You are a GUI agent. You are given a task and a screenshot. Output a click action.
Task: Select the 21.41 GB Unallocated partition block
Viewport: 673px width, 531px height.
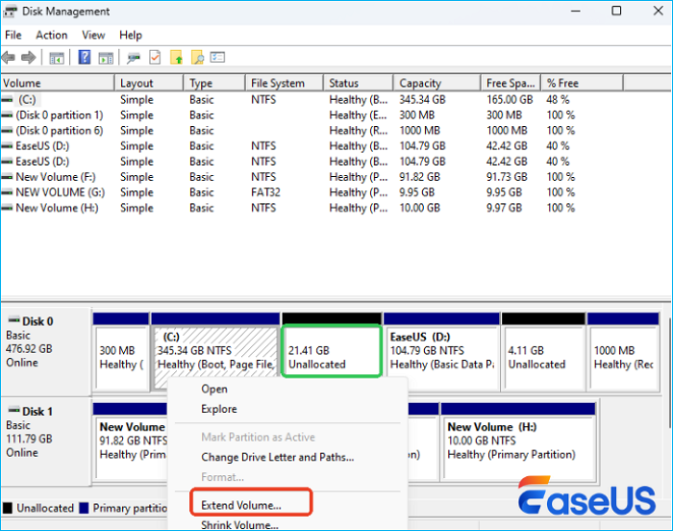331,357
